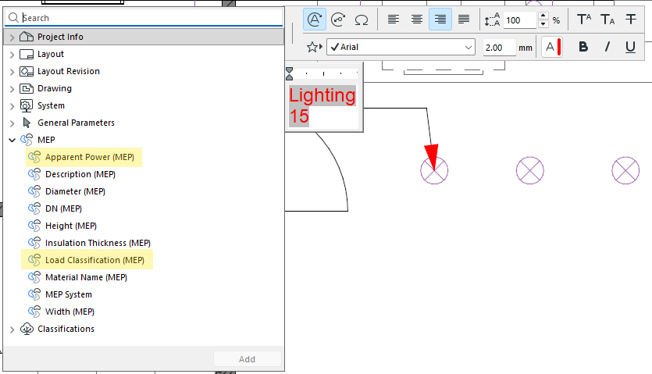Toggle underline formatting
Image resolution: width=652 pixels, height=374 pixels.
point(630,47)
